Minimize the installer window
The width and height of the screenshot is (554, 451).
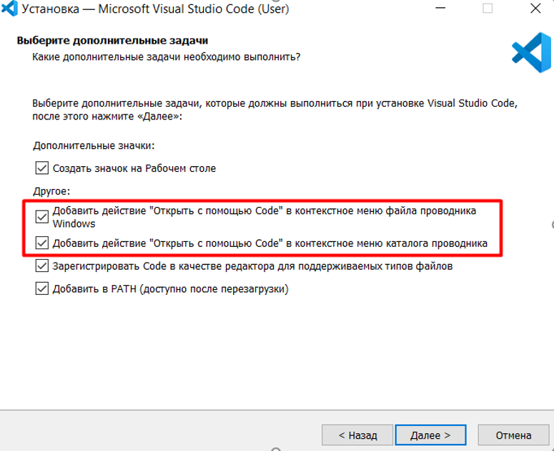[440, 8]
